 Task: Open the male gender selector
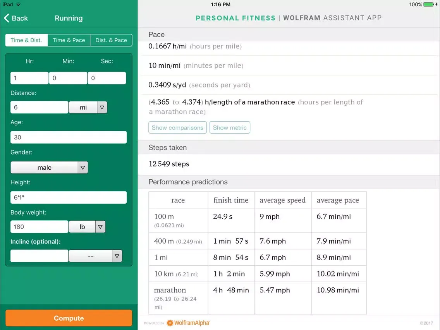click(44, 168)
